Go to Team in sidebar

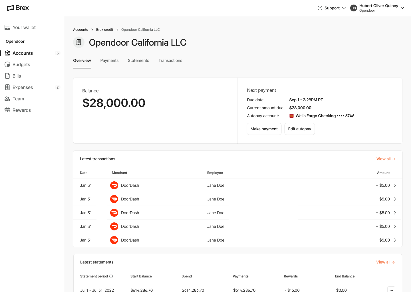[18, 99]
